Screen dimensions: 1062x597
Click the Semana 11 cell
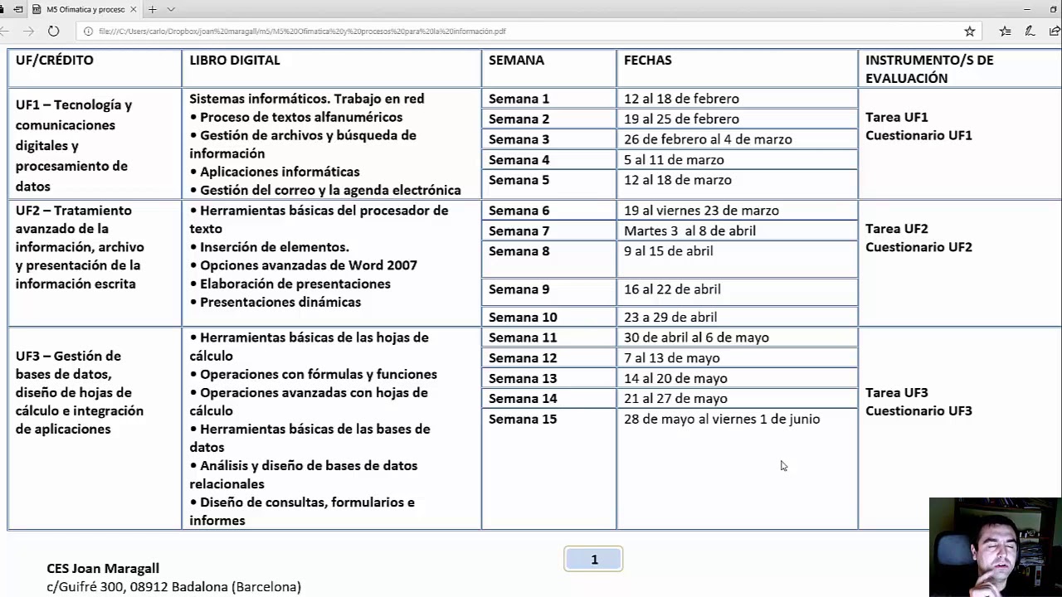tap(548, 337)
